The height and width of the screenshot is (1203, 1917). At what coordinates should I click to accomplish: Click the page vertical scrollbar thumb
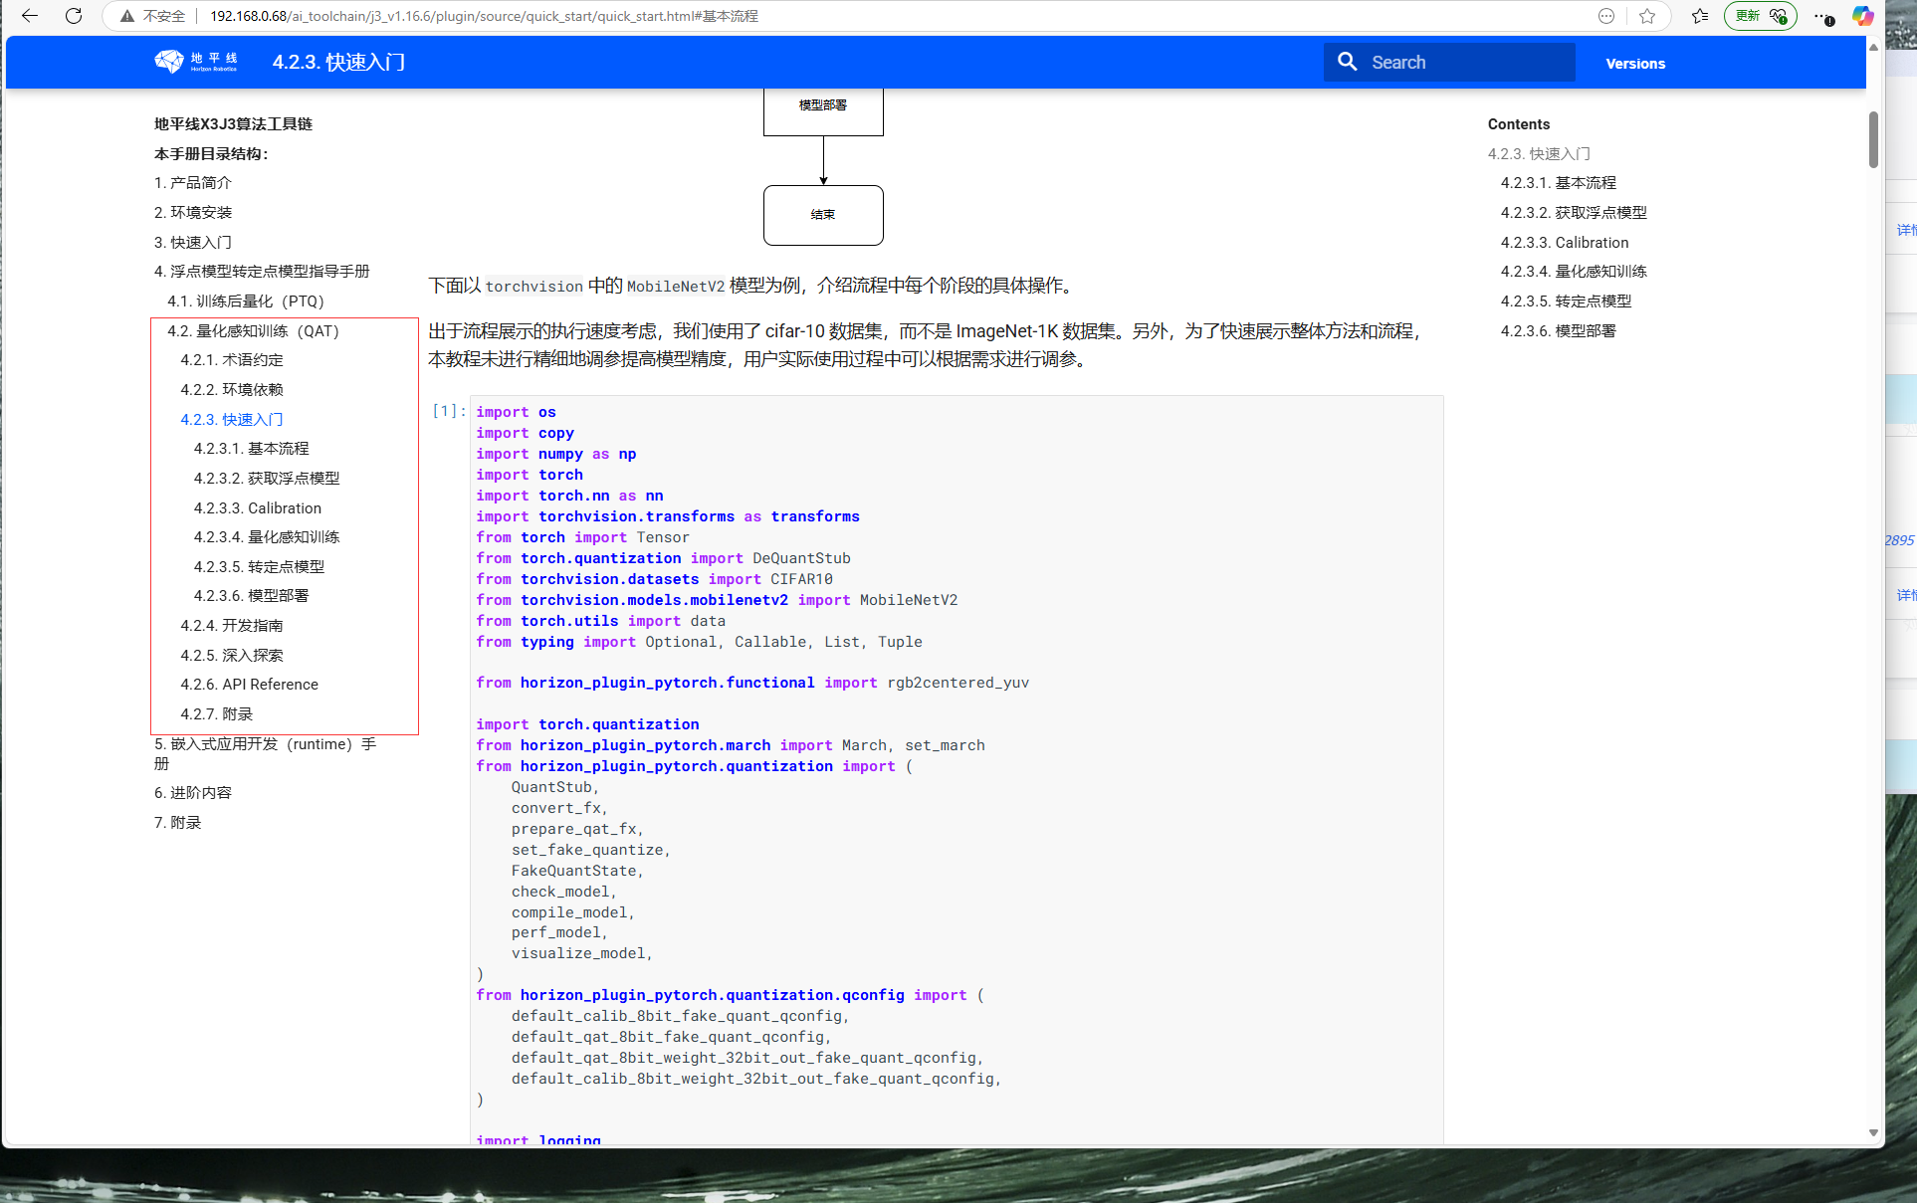coord(1873,139)
